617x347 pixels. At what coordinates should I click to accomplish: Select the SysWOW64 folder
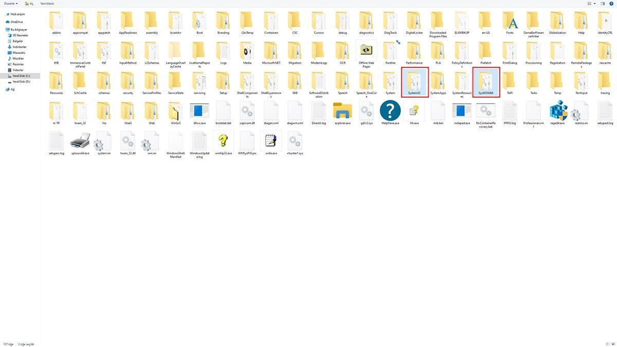pyautogui.click(x=485, y=81)
